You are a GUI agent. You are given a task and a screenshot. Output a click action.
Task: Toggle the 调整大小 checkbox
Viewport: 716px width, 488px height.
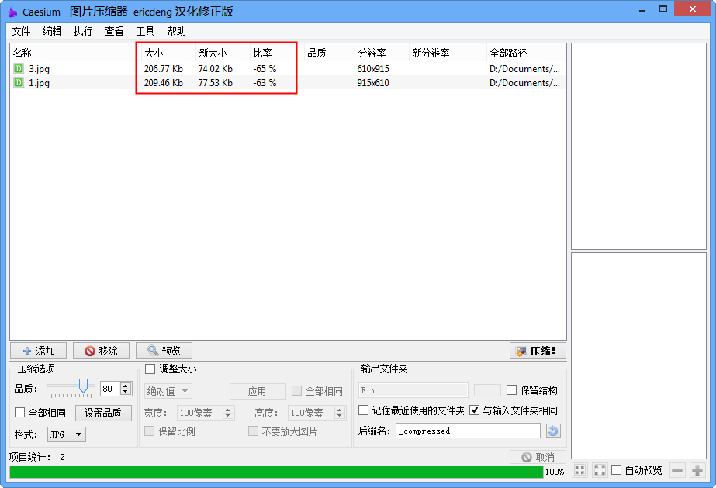(x=150, y=369)
